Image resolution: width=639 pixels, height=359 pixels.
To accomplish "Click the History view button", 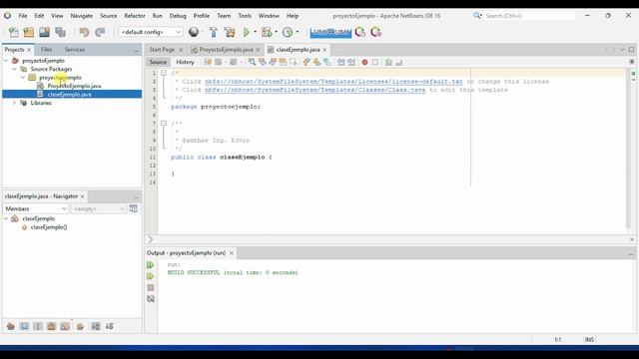I will [185, 62].
